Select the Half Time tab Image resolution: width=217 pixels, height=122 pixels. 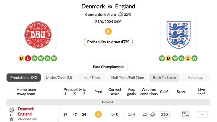92,78
